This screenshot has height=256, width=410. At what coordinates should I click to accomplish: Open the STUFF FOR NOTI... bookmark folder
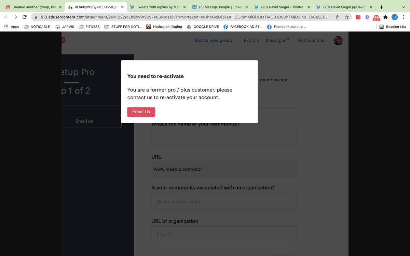[123, 27]
